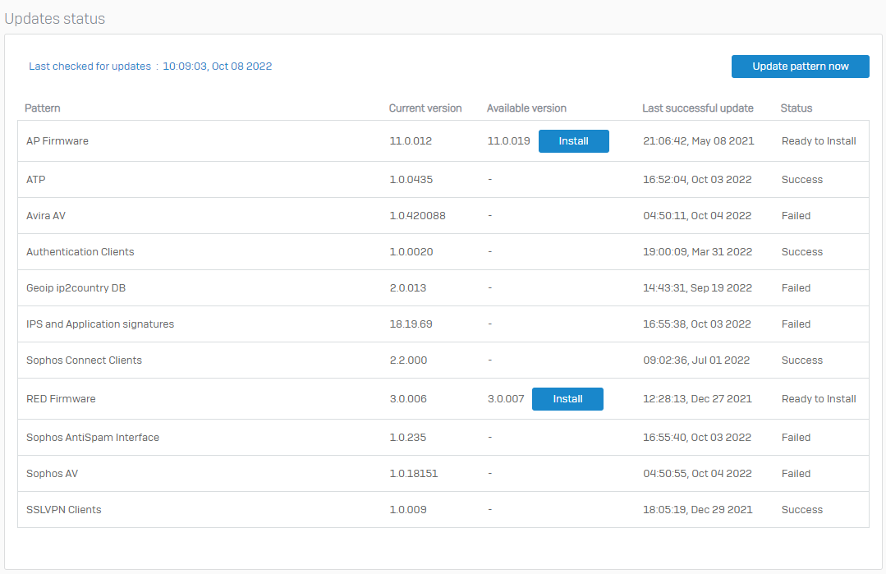
Task: Click IPS signatures version 18.19.69
Action: coord(411,324)
